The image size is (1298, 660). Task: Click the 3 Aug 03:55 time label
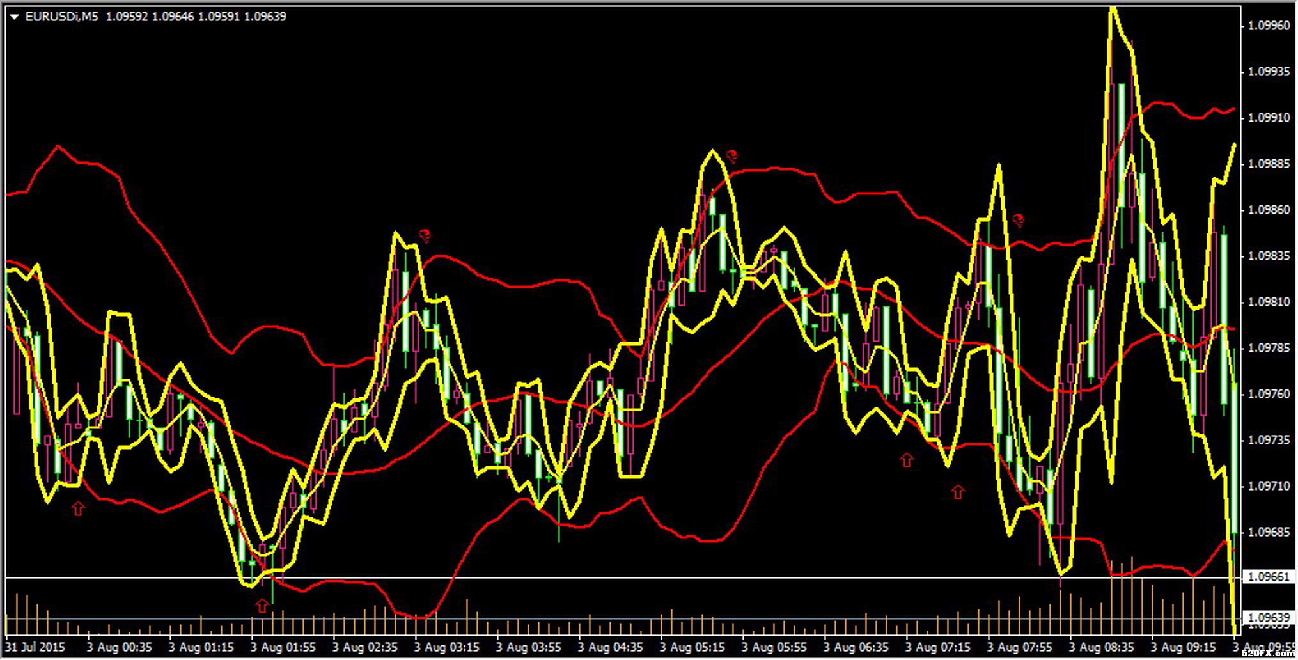tap(529, 647)
